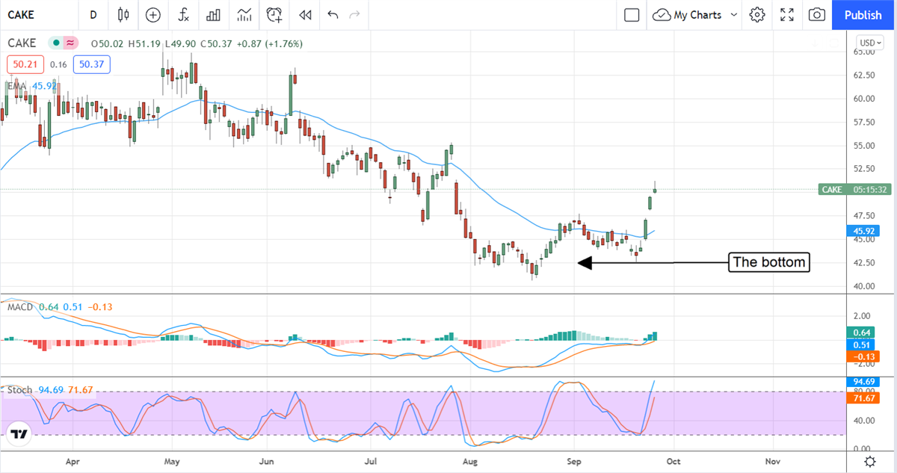Open the Indicators fx menu
Screen dimensions: 897x473
[184, 15]
